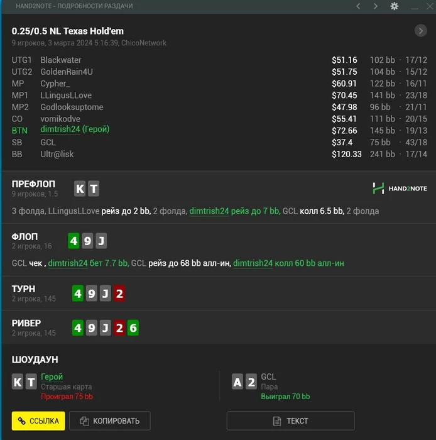Screen dimensions: 436x440
Task: Go to next hand with right arrow
Action: click(376, 6)
